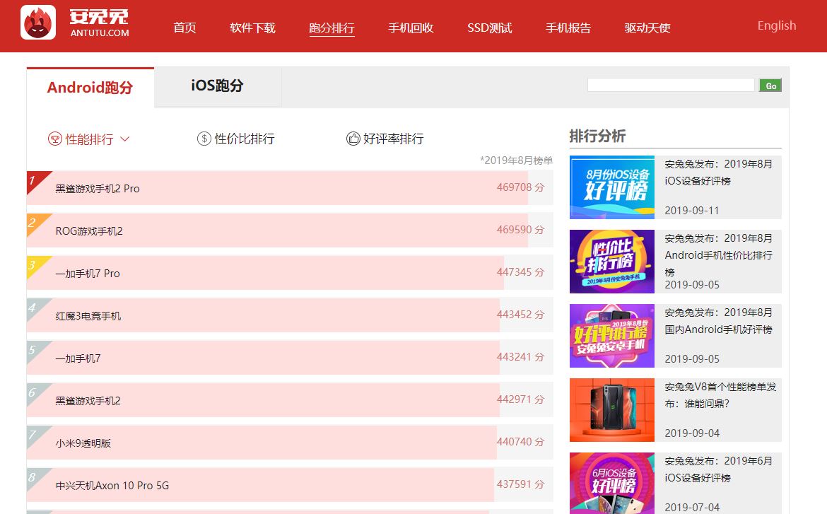
Task: Switch language via the English link
Action: point(776,25)
